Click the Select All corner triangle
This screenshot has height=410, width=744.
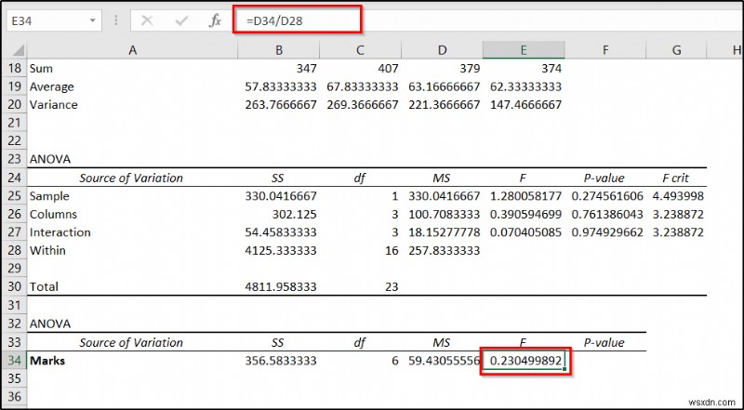(17, 50)
